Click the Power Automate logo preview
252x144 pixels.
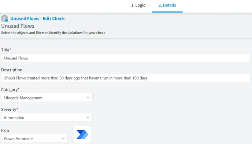tap(82, 135)
